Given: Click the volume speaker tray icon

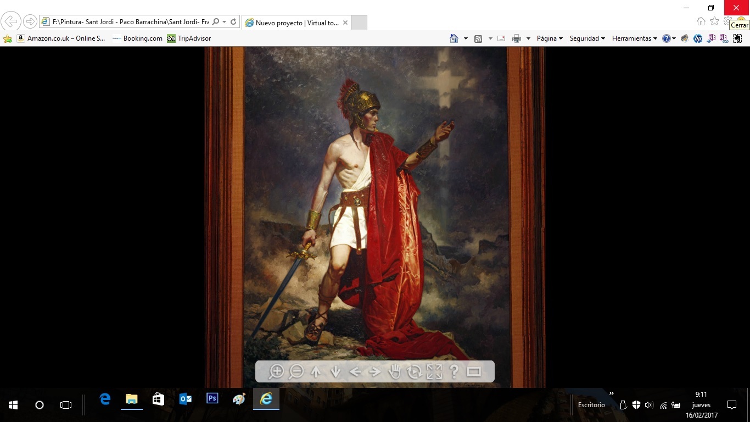Looking at the screenshot, I should [649, 405].
